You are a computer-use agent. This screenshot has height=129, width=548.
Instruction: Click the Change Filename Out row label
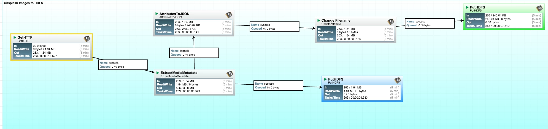tap(320, 36)
